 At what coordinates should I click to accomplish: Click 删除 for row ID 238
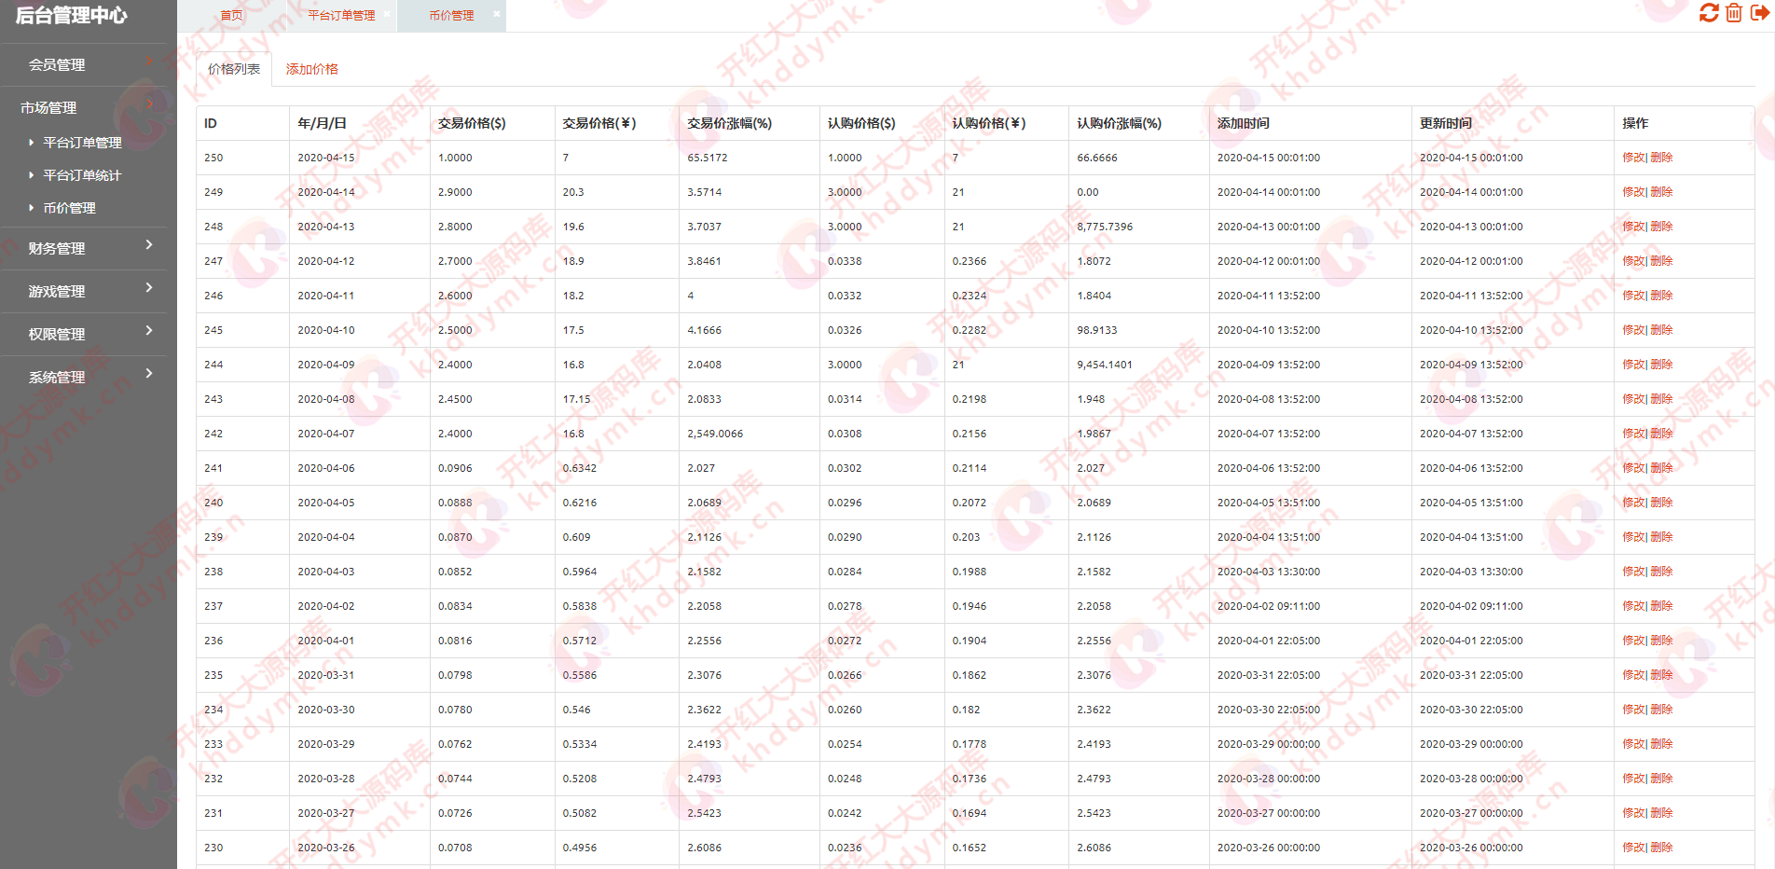tap(1661, 572)
